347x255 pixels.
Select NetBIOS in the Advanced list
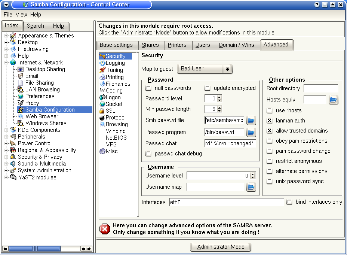[116, 138]
